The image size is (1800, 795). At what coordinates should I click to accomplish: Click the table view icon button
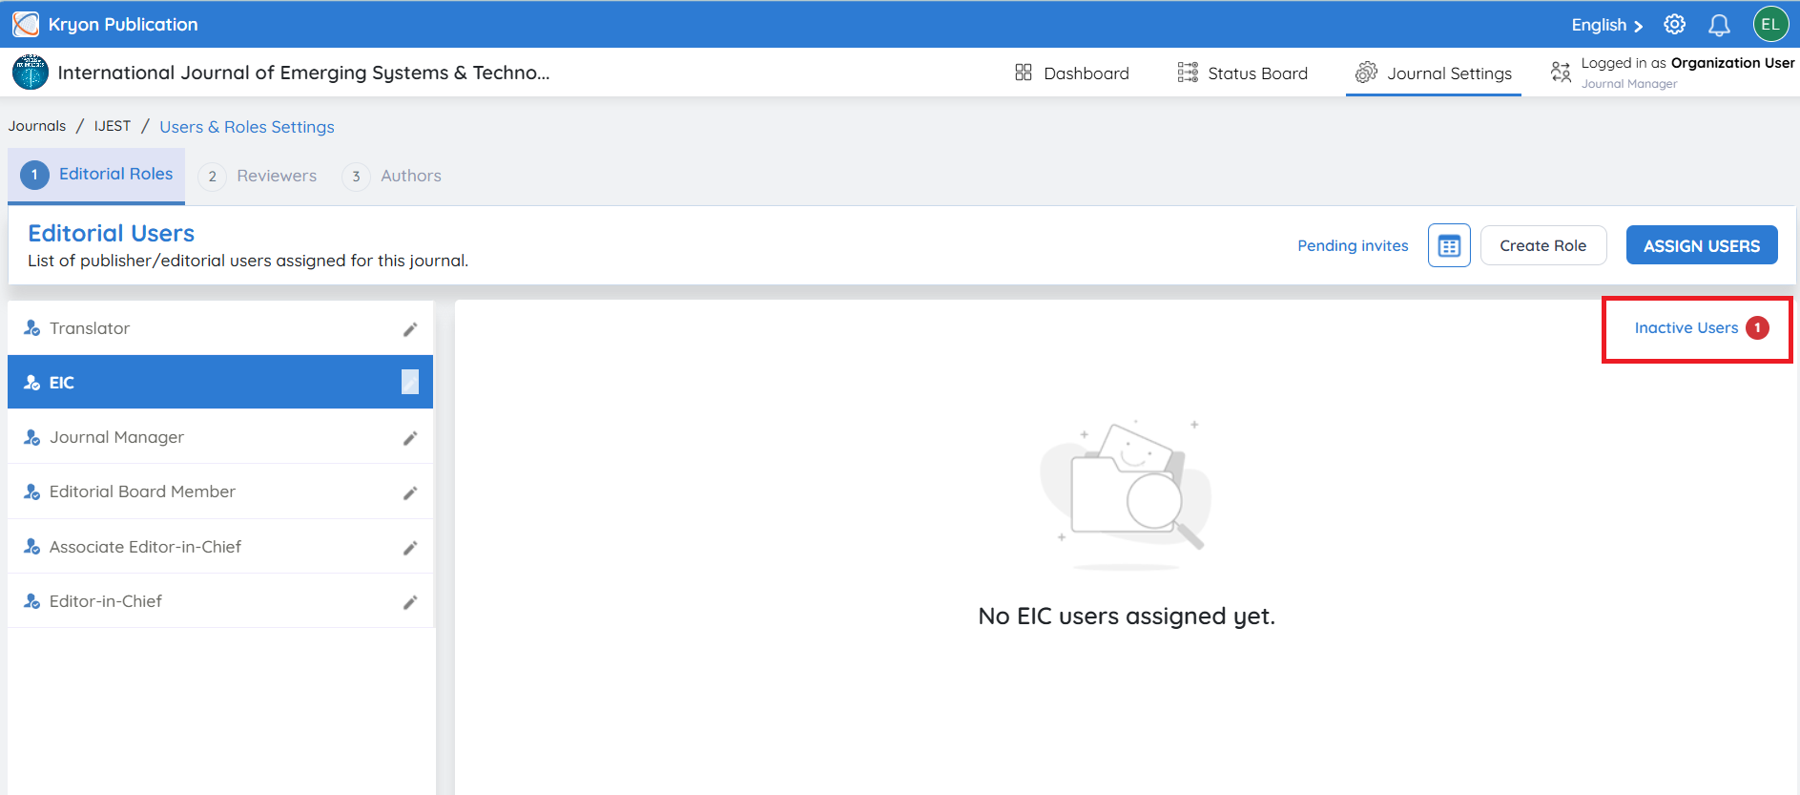1449,245
